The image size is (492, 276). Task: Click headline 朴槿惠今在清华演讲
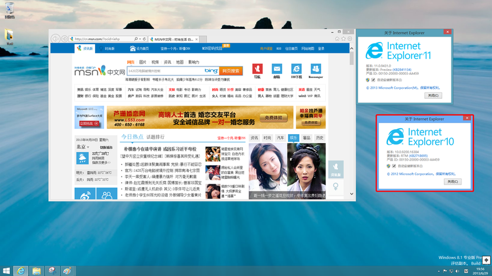160,149
